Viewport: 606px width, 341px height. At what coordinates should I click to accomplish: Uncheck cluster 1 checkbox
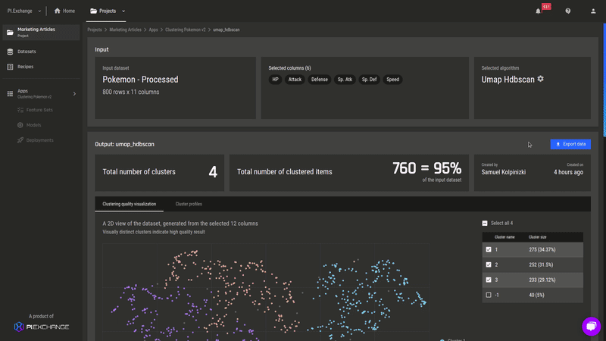tap(489, 250)
